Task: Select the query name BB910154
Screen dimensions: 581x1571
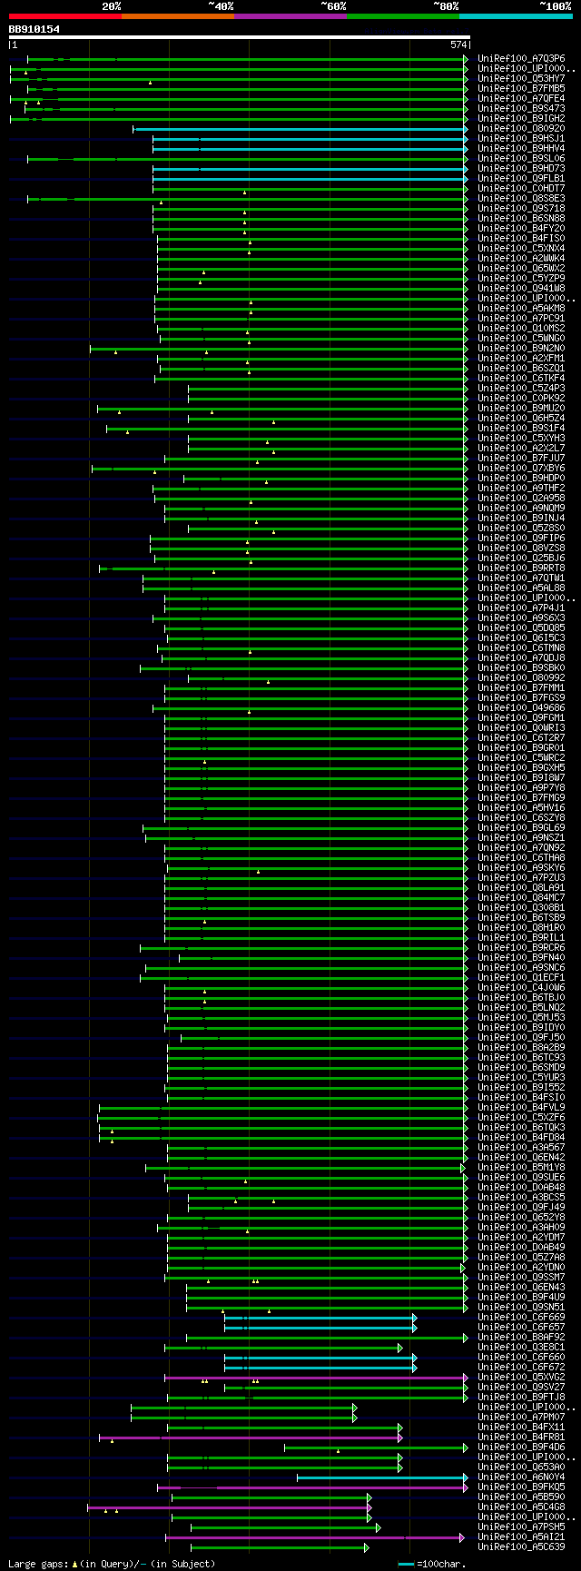Action: (x=34, y=29)
